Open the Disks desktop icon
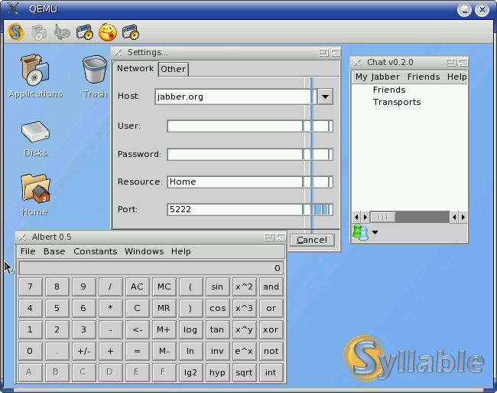This screenshot has height=393, width=497. pyautogui.click(x=35, y=139)
